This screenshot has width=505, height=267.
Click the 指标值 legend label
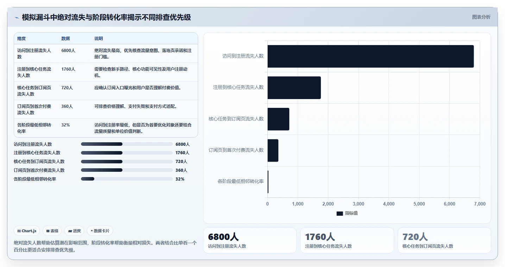pos(351,214)
